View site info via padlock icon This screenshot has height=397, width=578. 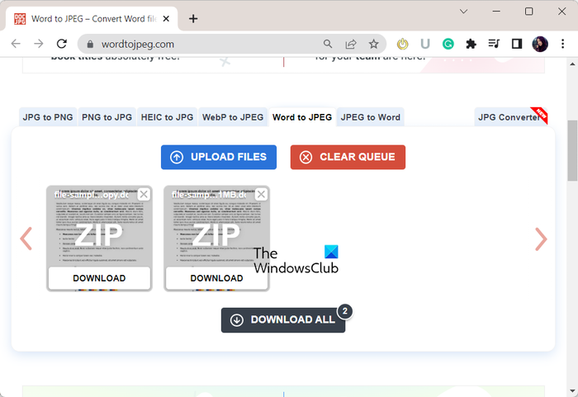[x=90, y=45]
